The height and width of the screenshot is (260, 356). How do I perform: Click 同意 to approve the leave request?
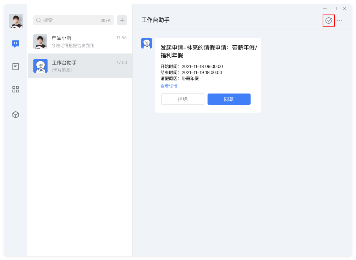click(229, 99)
